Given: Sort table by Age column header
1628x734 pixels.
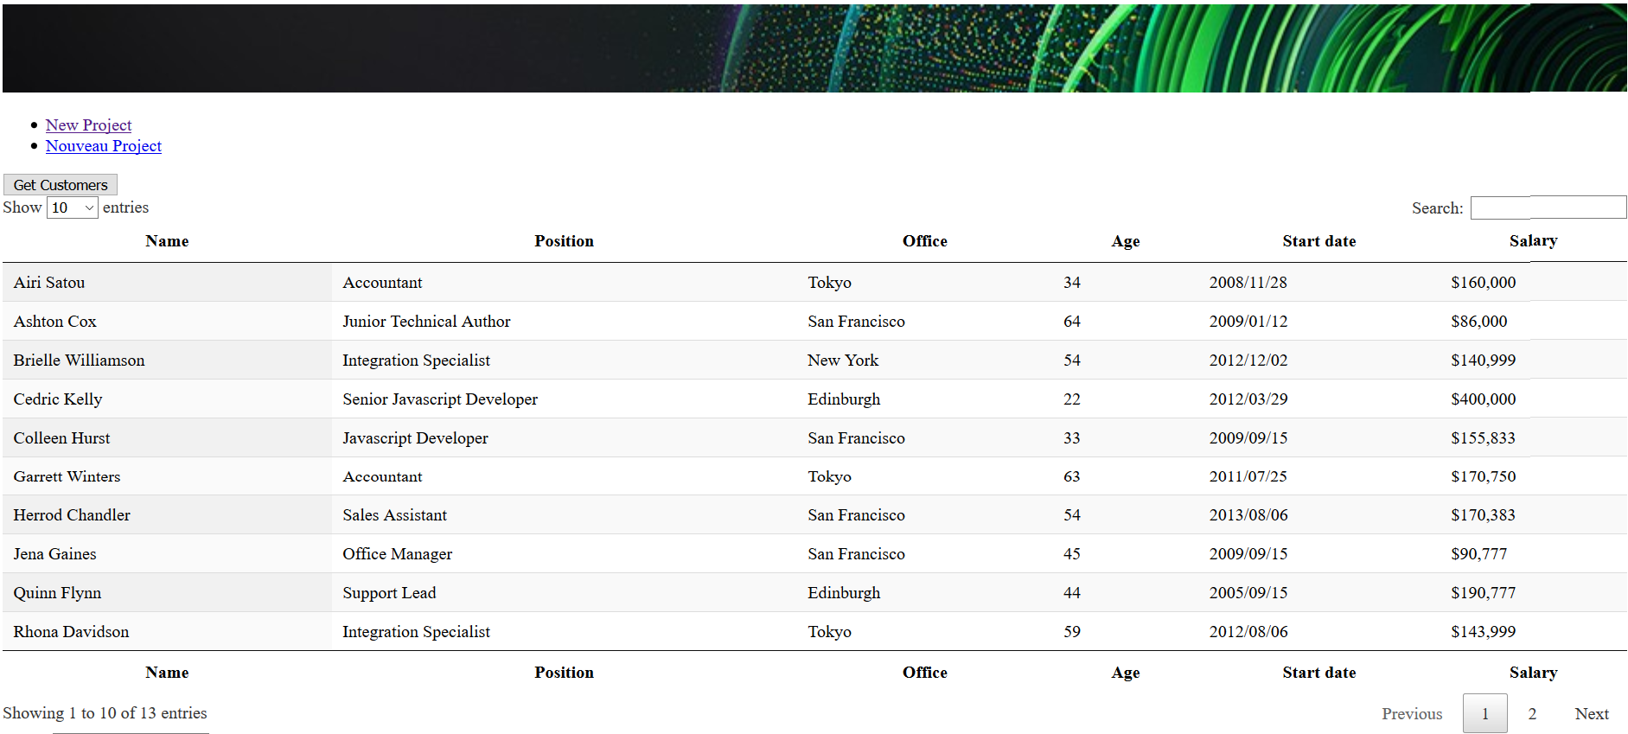Looking at the screenshot, I should [1125, 241].
